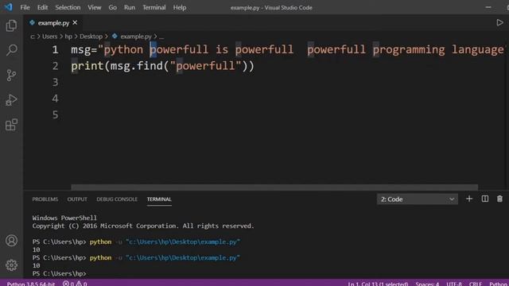Viewport: 509px width, 286px height.
Task: Click the 'Ln 1, Col 13' status entry
Action: pos(378,284)
